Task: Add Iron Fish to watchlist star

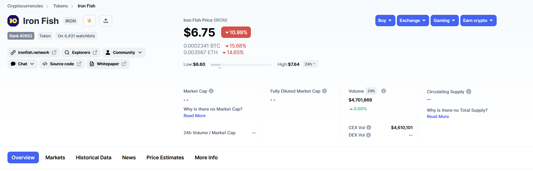Action: click(89, 21)
